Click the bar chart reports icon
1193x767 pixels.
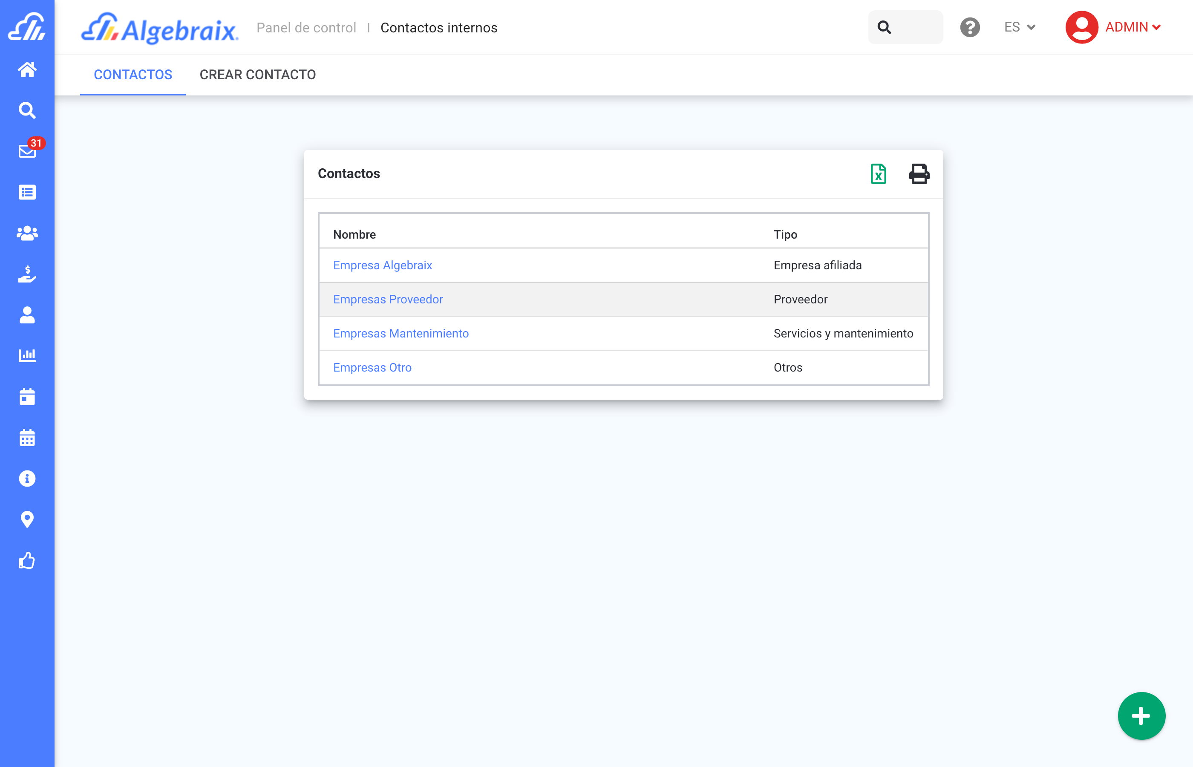click(27, 356)
